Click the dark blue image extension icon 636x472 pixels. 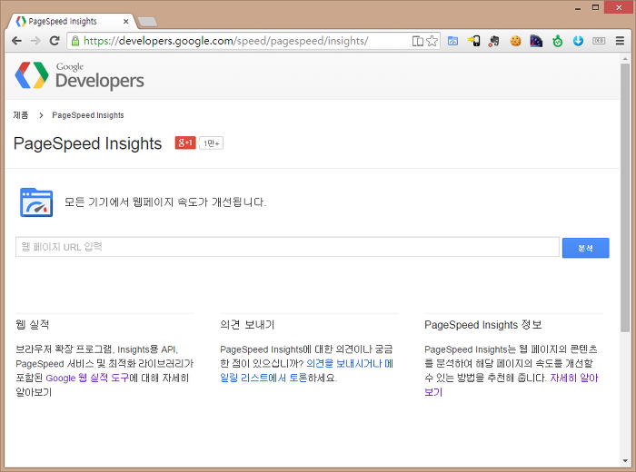(536, 41)
